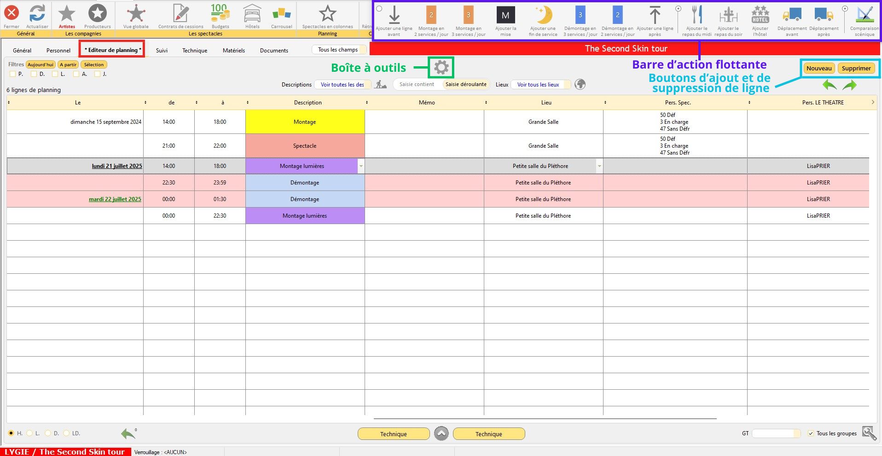Click the Budgets coins icon
882x456 pixels.
(220, 13)
